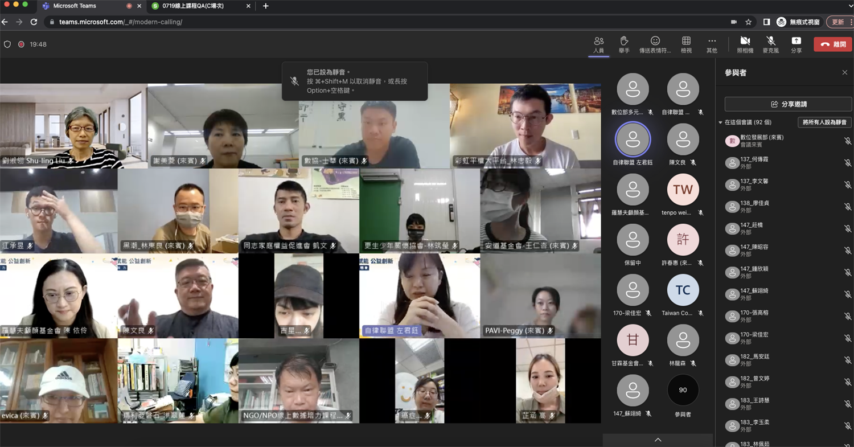Viewport: 854px width, 447px height.
Task: Click 將所有人設為靜音 mute all button
Action: point(825,122)
